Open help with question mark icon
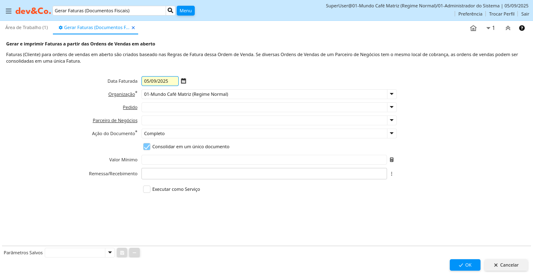 point(522,28)
